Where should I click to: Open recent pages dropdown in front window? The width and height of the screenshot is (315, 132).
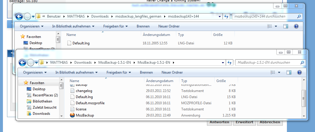click(x=36, y=62)
